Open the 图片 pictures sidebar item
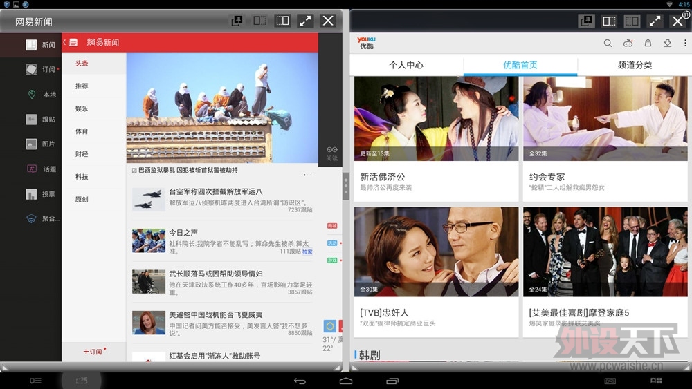The width and height of the screenshot is (692, 389). [x=31, y=144]
